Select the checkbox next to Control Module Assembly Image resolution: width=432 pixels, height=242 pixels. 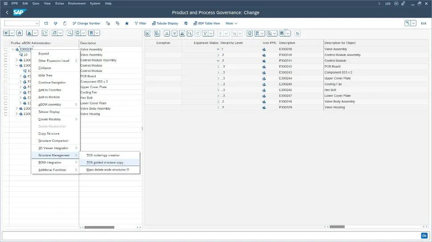click(6, 60)
